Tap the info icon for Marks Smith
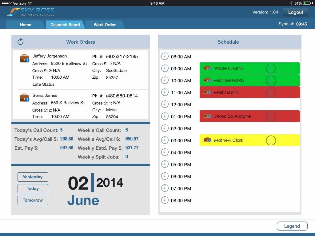The width and height of the screenshot is (315, 236). click(x=271, y=92)
